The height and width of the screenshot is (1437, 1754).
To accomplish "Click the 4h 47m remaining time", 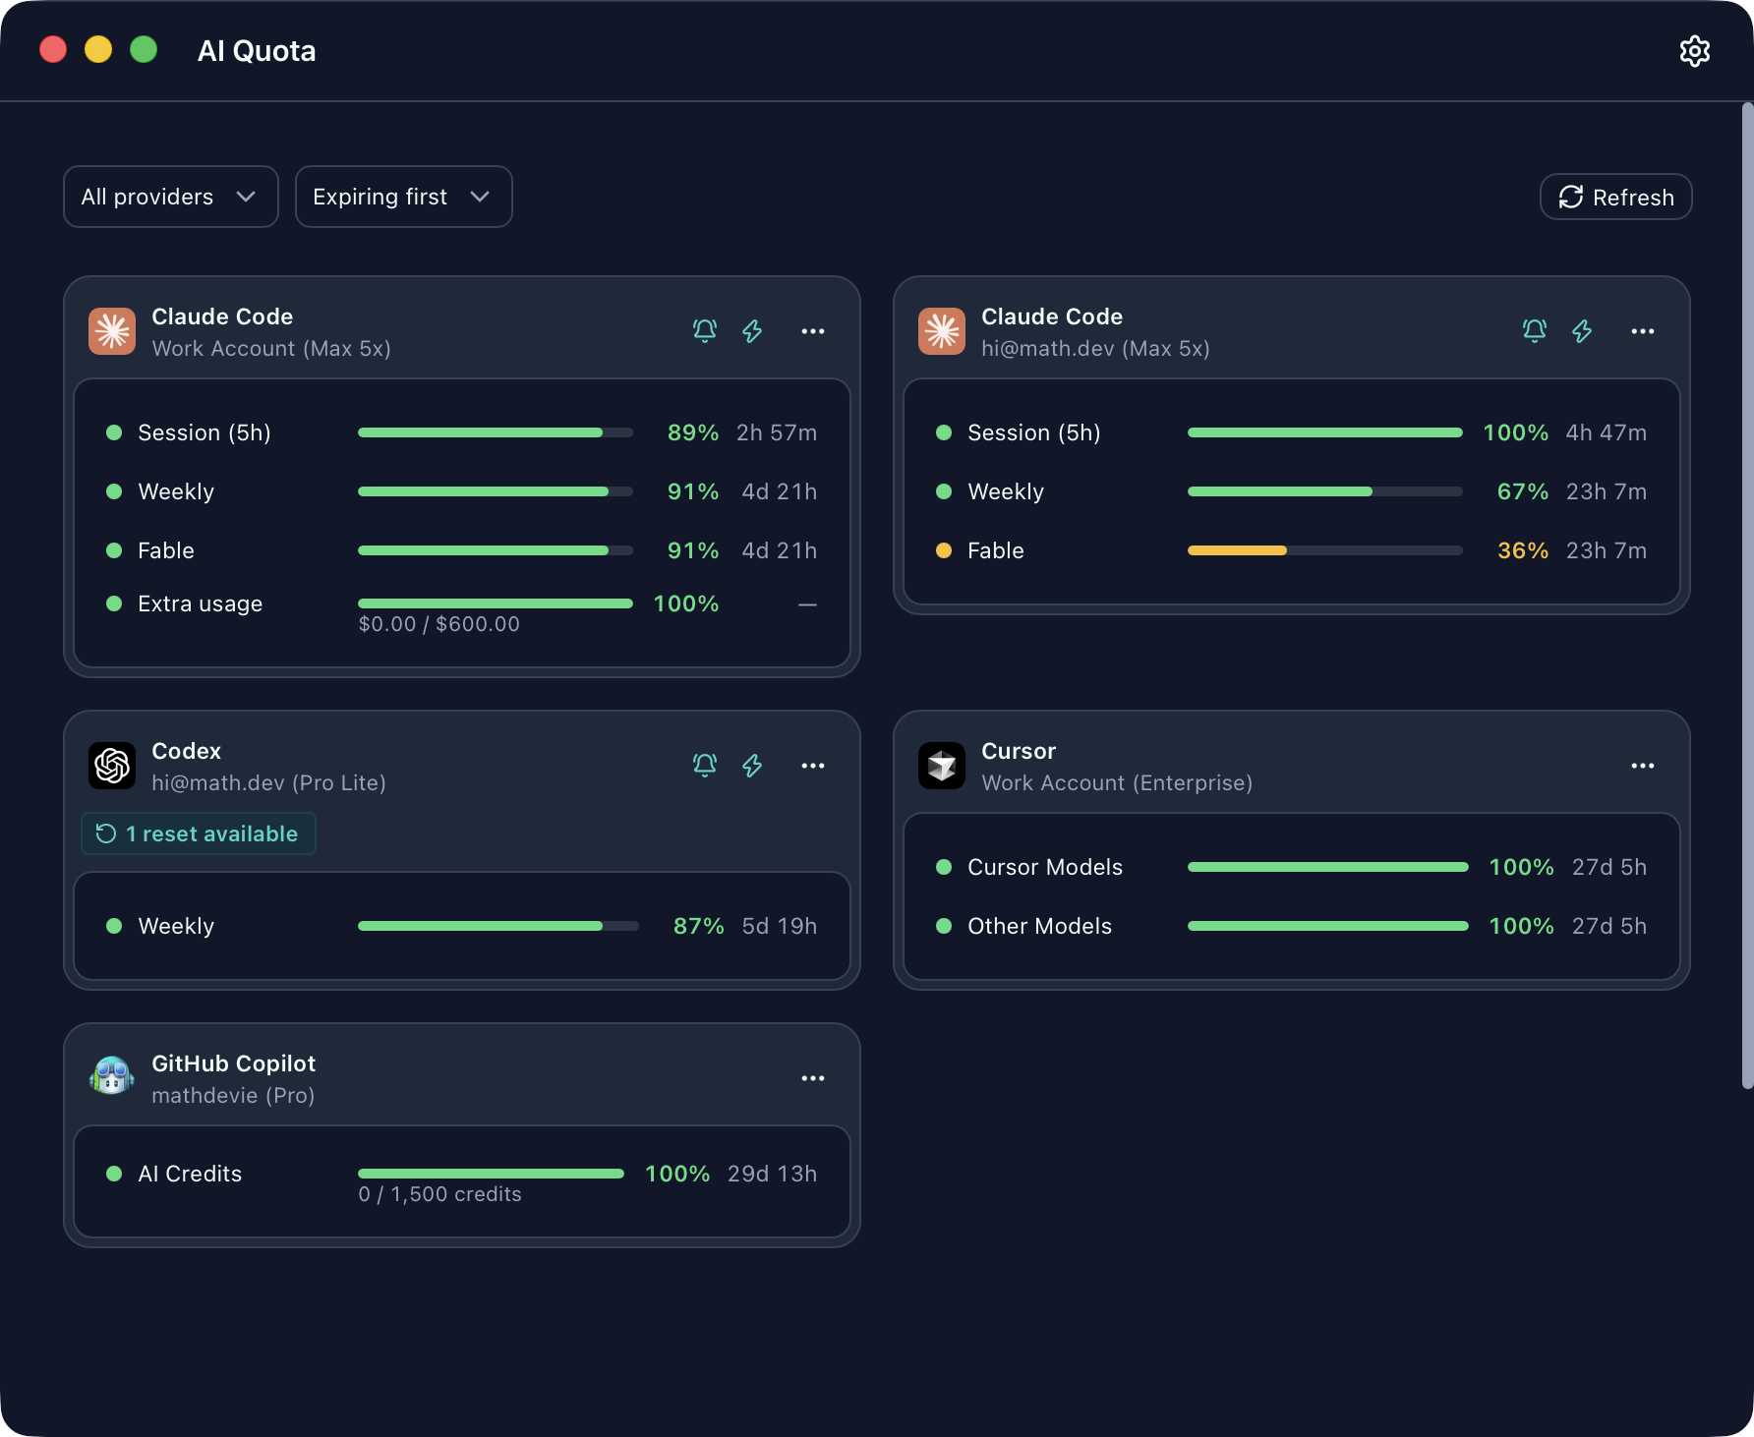I will click(1607, 432).
